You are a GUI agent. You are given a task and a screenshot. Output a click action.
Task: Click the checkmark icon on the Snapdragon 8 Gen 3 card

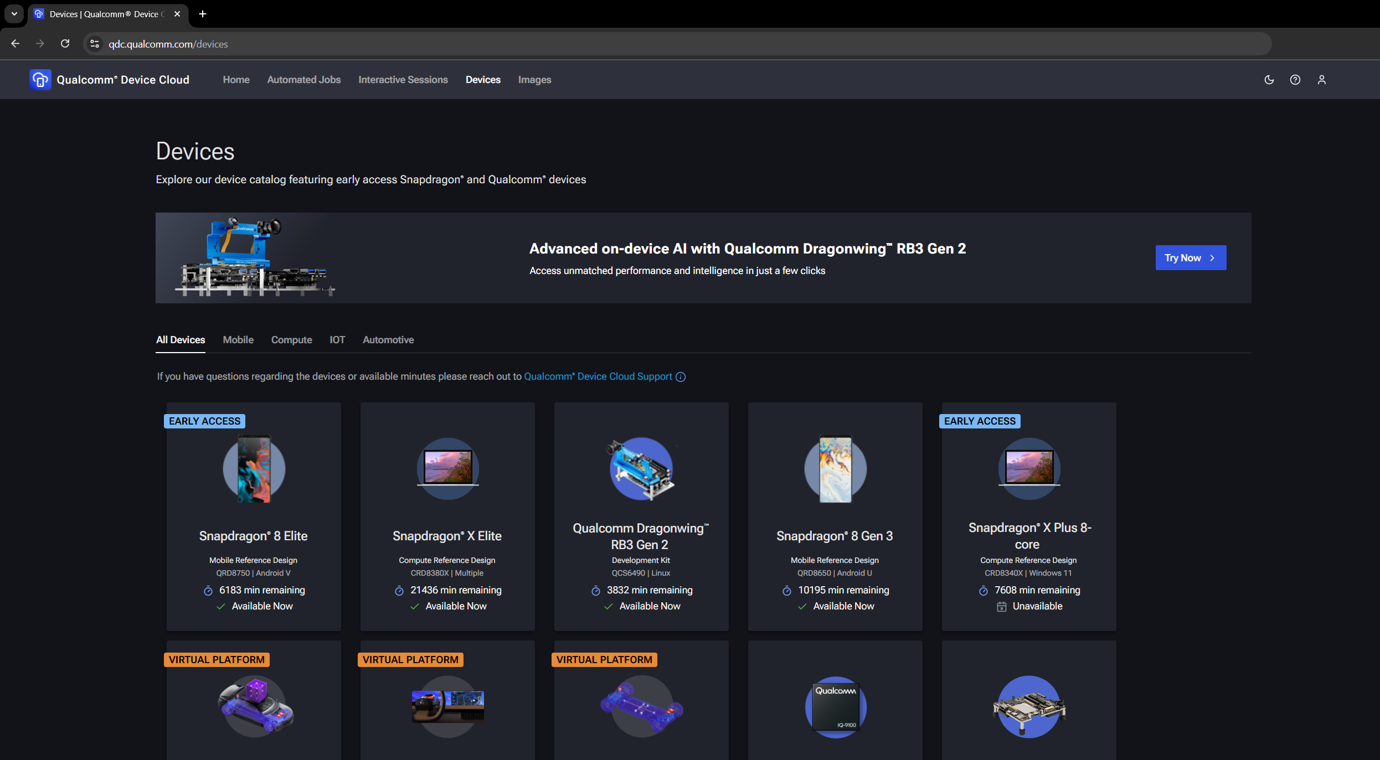[x=802, y=607]
